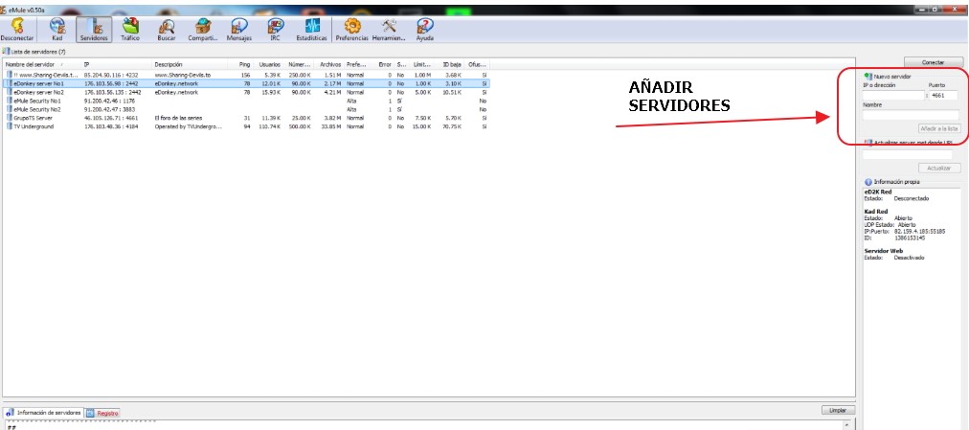Open the Kad network view
The image size is (969, 430).
pyautogui.click(x=56, y=29)
